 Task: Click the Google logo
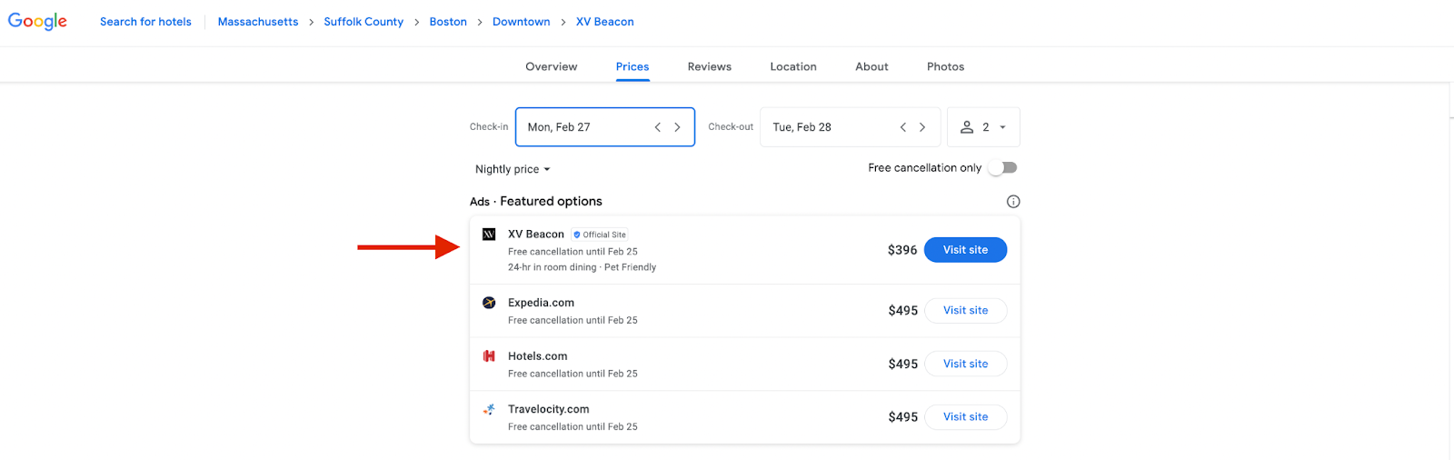(x=37, y=21)
